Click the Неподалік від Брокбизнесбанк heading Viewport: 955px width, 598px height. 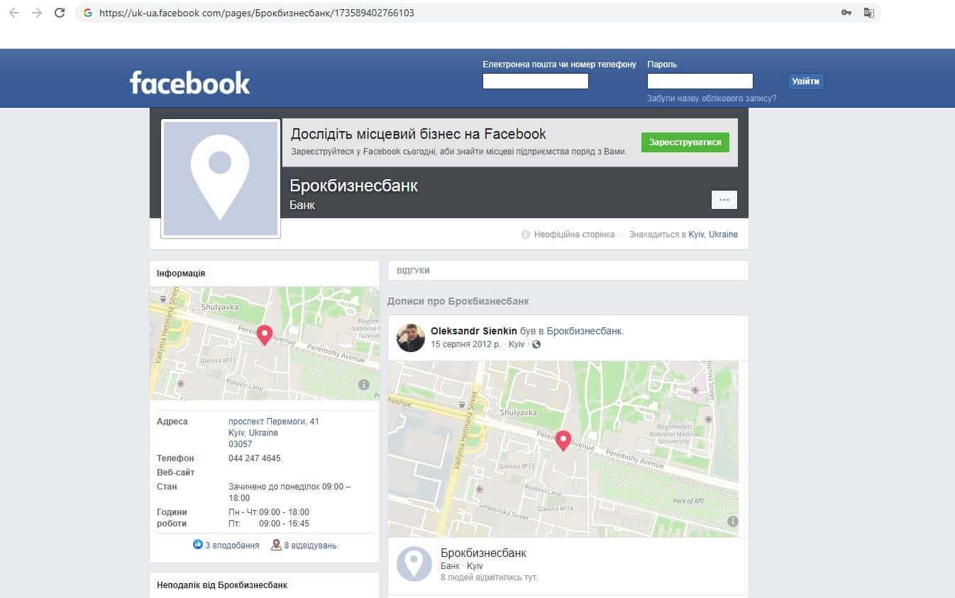coord(222,585)
